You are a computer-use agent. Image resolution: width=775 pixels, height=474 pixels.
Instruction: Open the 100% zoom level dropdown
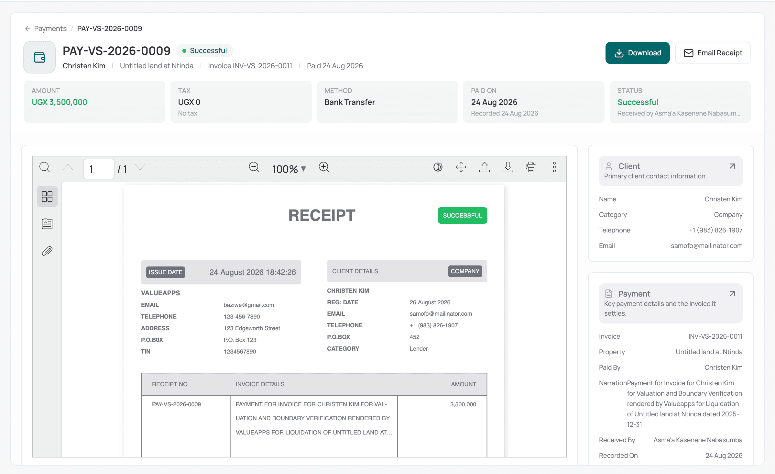tap(289, 169)
